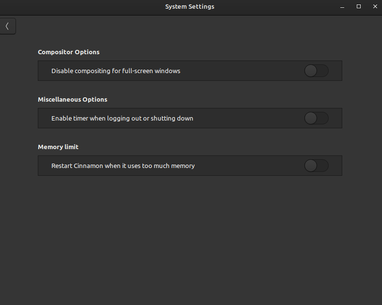The image size is (382, 305).
Task: Click the Miscellaneous Options section heading
Action: 72,100
